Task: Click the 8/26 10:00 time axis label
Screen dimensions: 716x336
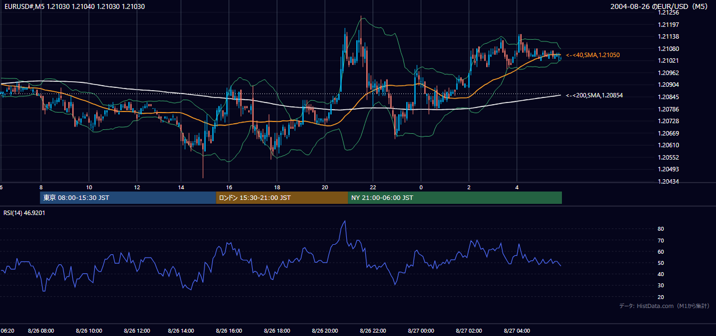Action: pyautogui.click(x=88, y=331)
